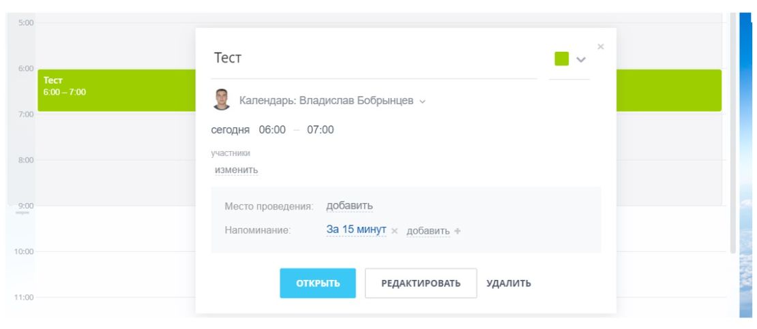Close the Тест event popup
The width and height of the screenshot is (757, 329).
point(600,46)
